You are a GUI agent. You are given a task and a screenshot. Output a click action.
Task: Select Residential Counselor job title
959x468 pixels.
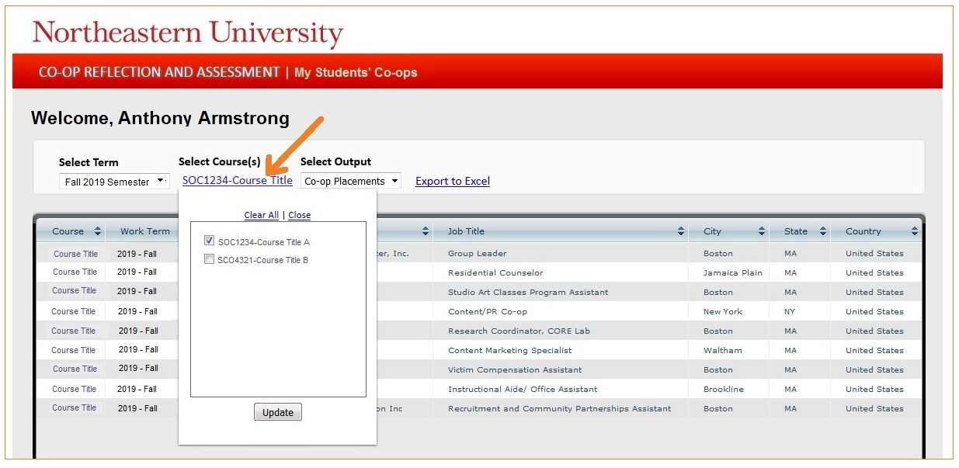pos(495,273)
